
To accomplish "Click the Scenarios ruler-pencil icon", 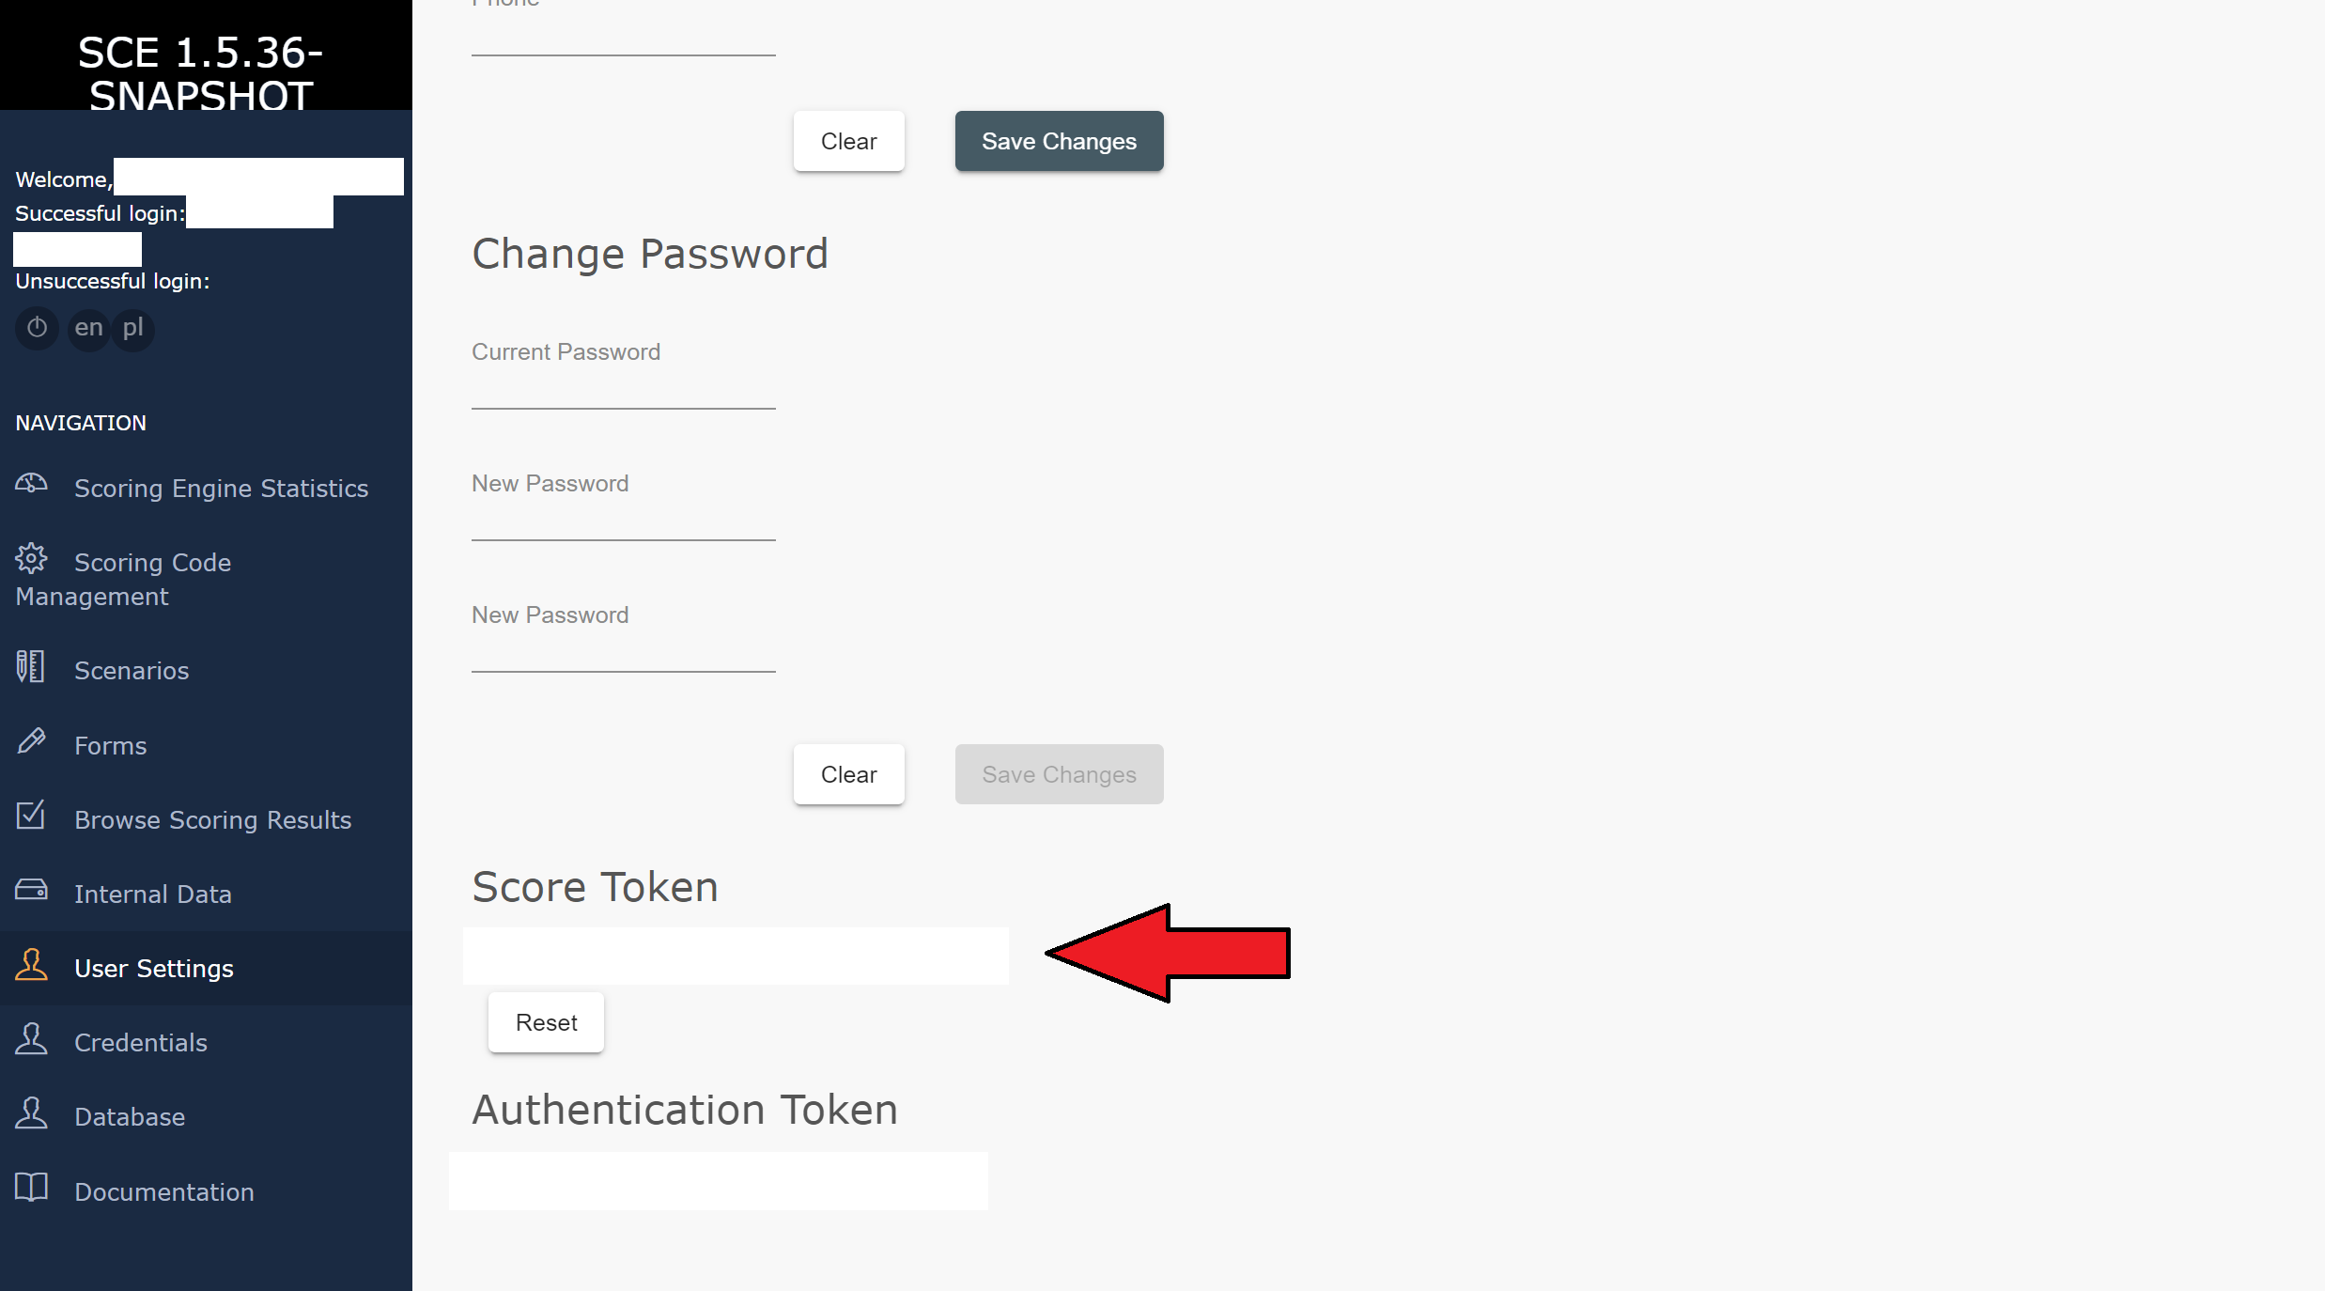I will point(31,667).
